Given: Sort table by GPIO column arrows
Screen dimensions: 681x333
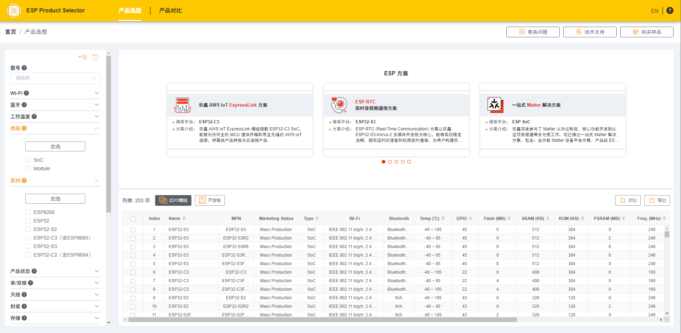Looking at the screenshot, I should [471, 219].
